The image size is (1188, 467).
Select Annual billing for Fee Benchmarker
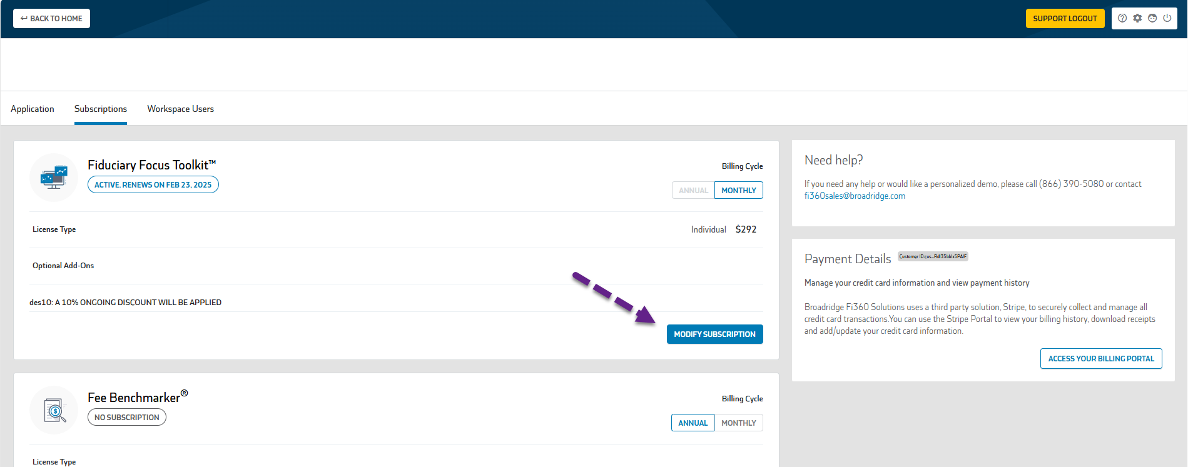point(693,423)
